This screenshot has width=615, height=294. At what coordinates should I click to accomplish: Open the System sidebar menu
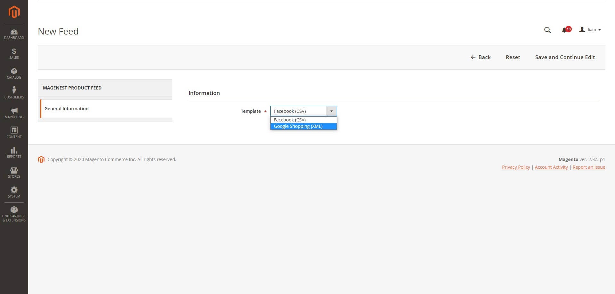pos(14,192)
